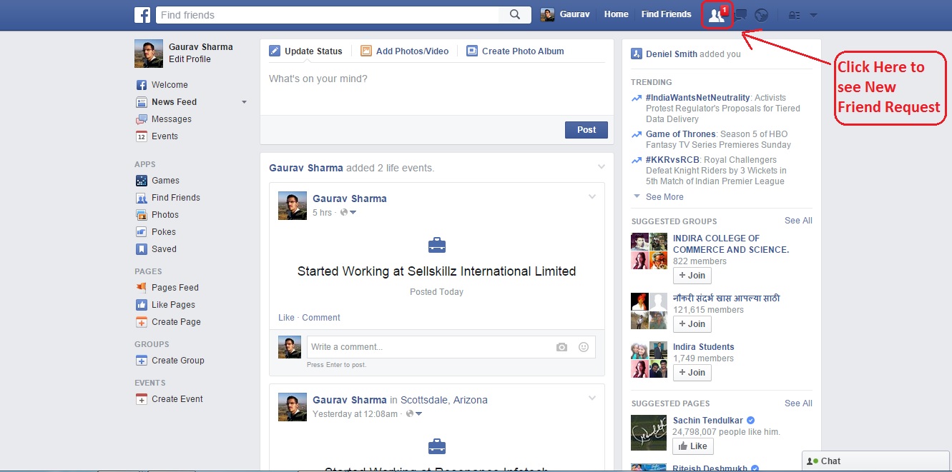Click Comment under Sellskillz post
The height and width of the screenshot is (472, 952).
321,318
